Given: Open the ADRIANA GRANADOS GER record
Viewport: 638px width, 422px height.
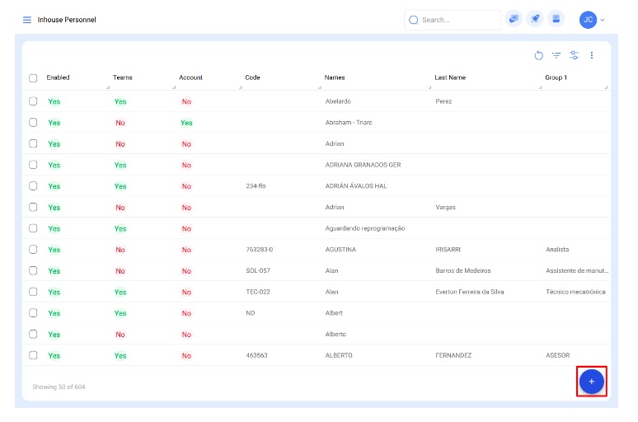Looking at the screenshot, I should click(363, 165).
